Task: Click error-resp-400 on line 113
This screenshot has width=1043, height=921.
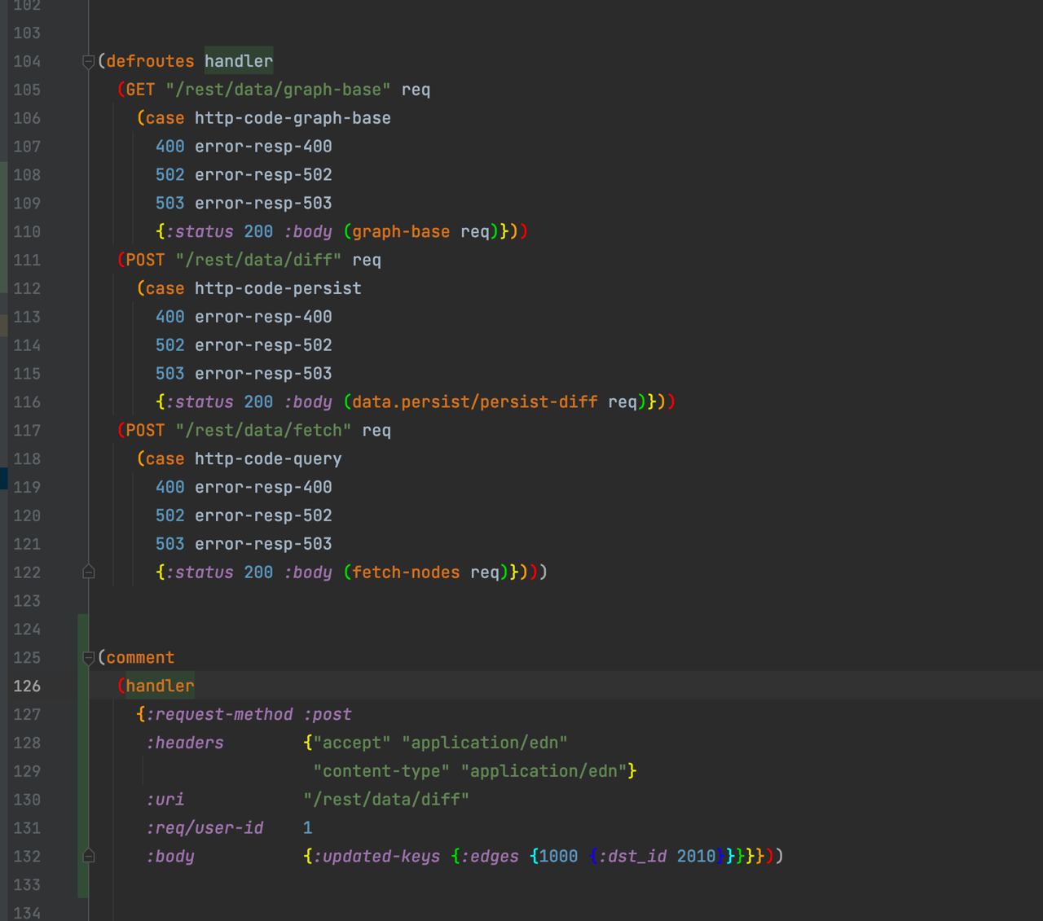Action: 263,317
